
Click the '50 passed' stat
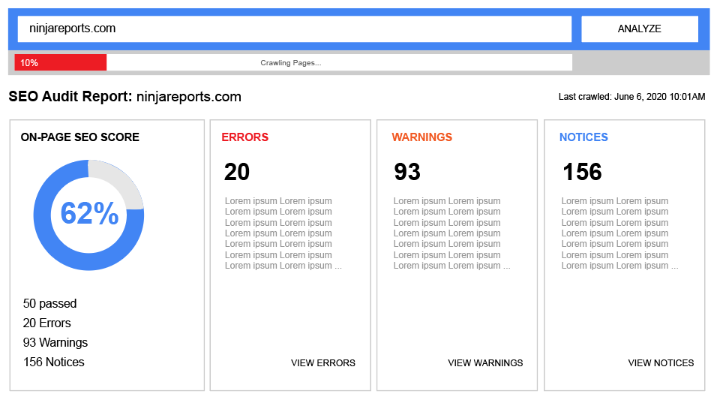(x=49, y=304)
